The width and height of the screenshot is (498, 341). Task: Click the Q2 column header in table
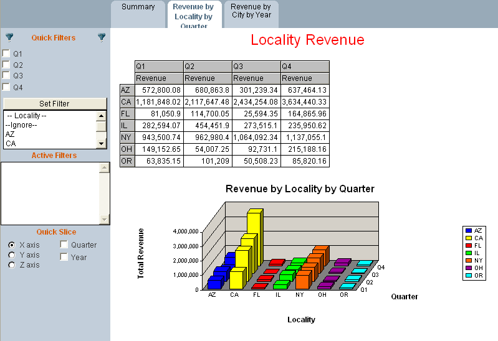point(208,67)
